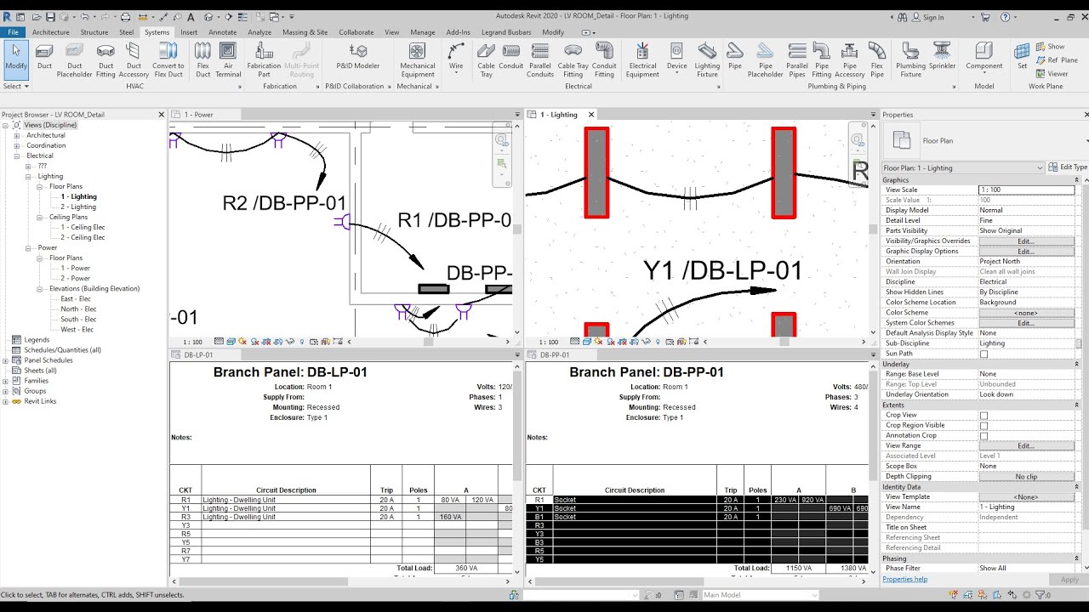Select the Flex Duct tool
The width and height of the screenshot is (1089, 612).
(x=203, y=59)
